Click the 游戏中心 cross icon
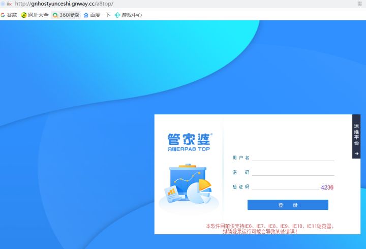The width and height of the screenshot is (366, 249). click(117, 15)
